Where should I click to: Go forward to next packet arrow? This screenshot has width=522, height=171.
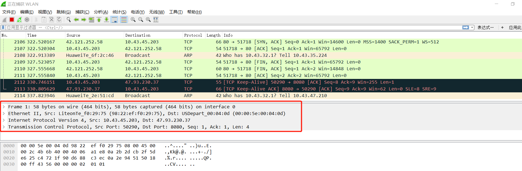(84, 20)
